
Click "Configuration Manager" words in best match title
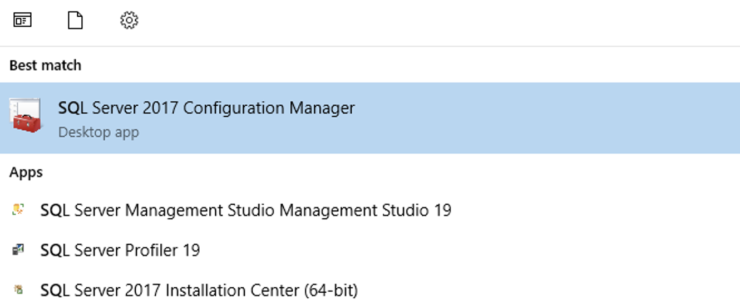[269, 108]
